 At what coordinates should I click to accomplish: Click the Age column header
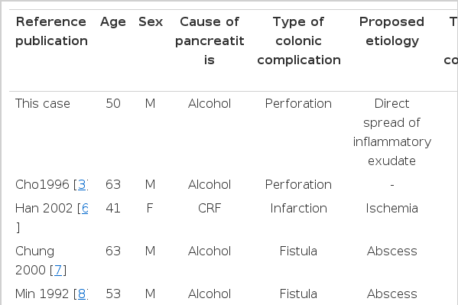[x=113, y=22]
